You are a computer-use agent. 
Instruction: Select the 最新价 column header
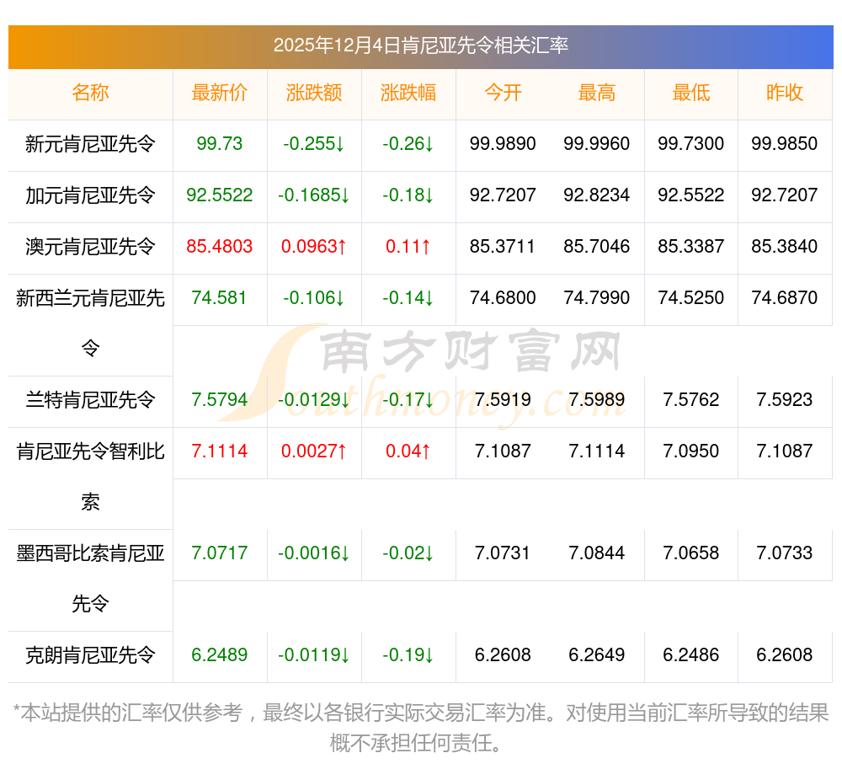[x=220, y=93]
